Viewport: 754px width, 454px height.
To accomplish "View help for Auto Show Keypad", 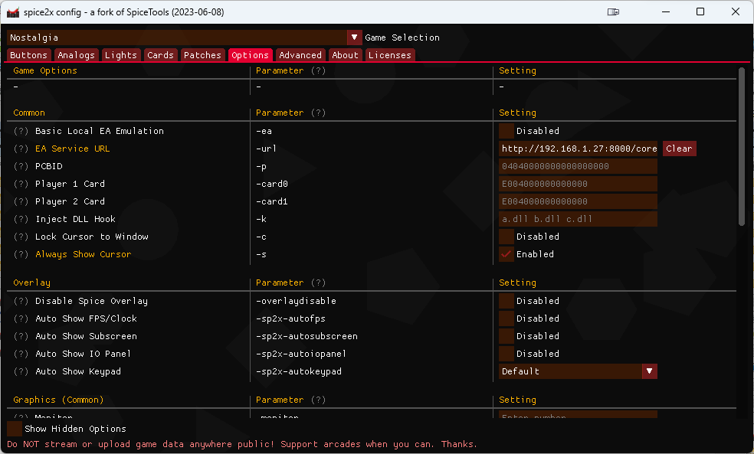I will click(x=21, y=371).
